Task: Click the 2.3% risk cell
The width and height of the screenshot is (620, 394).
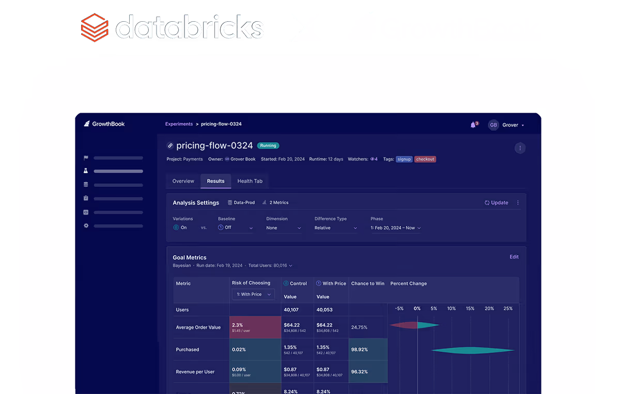Action: 255,327
